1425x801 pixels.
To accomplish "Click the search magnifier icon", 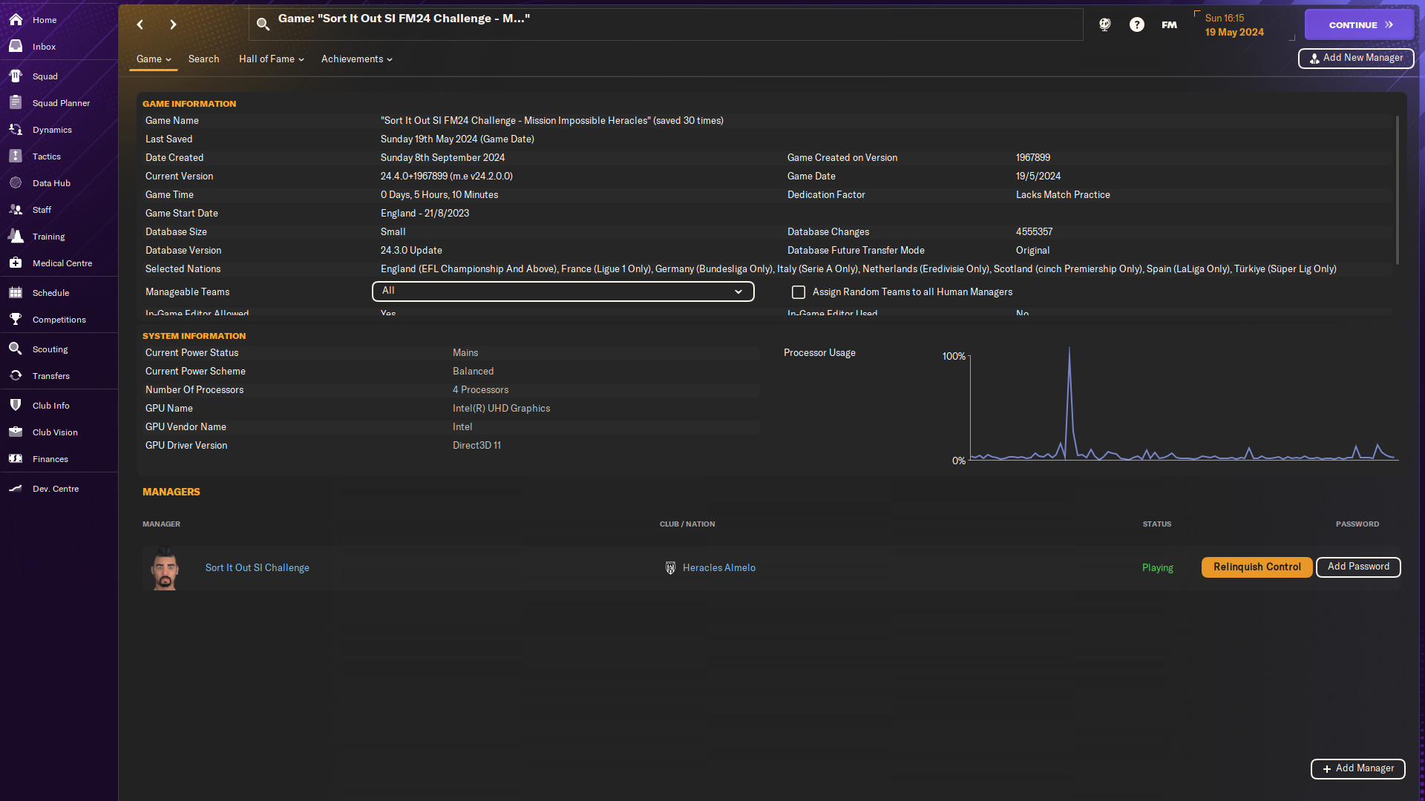I will pyautogui.click(x=263, y=24).
